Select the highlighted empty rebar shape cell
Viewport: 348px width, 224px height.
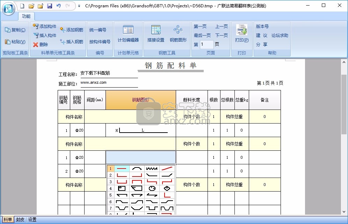click(141, 157)
